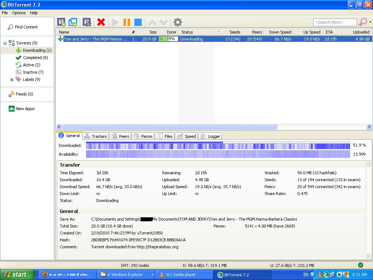Sort by the Up Speed column header
The height and width of the screenshot is (280, 373).
(x=309, y=32)
